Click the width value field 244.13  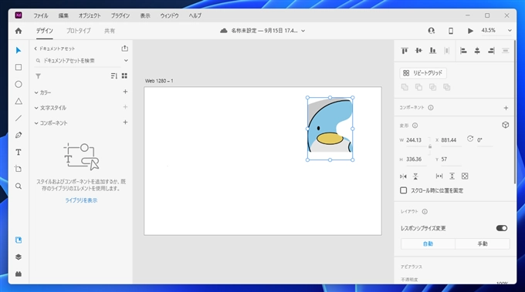416,140
